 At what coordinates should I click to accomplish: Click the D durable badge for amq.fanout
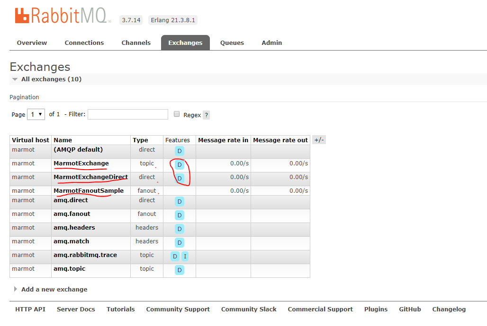tap(179, 215)
